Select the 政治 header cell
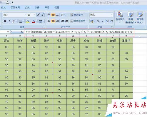Image resolution: width=147 pixels, height=117 pixels. click(86, 41)
